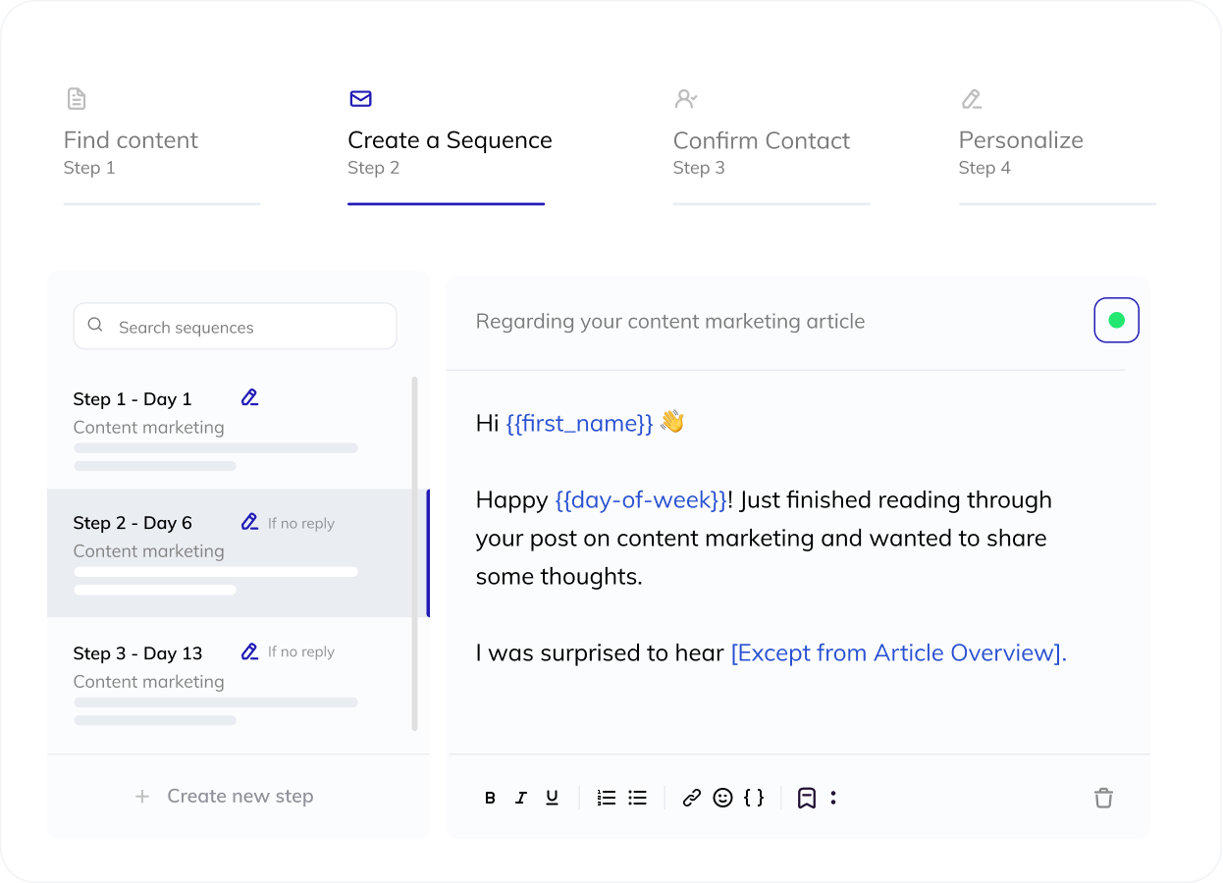Click the sentence starting I was surprised to hear
1223x883 pixels.
771,653
